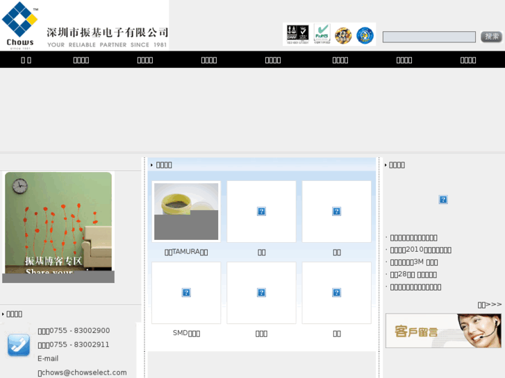
Task: Focus the search input field in the header
Action: coord(429,37)
